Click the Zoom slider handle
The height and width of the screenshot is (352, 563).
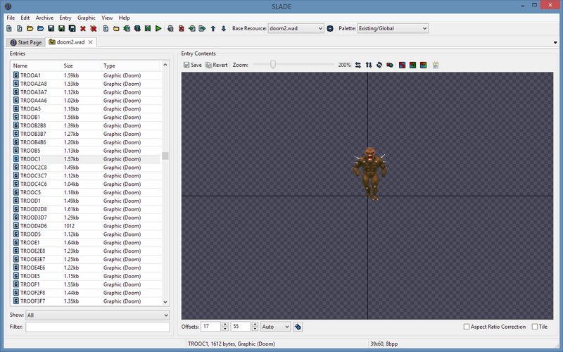(272, 65)
